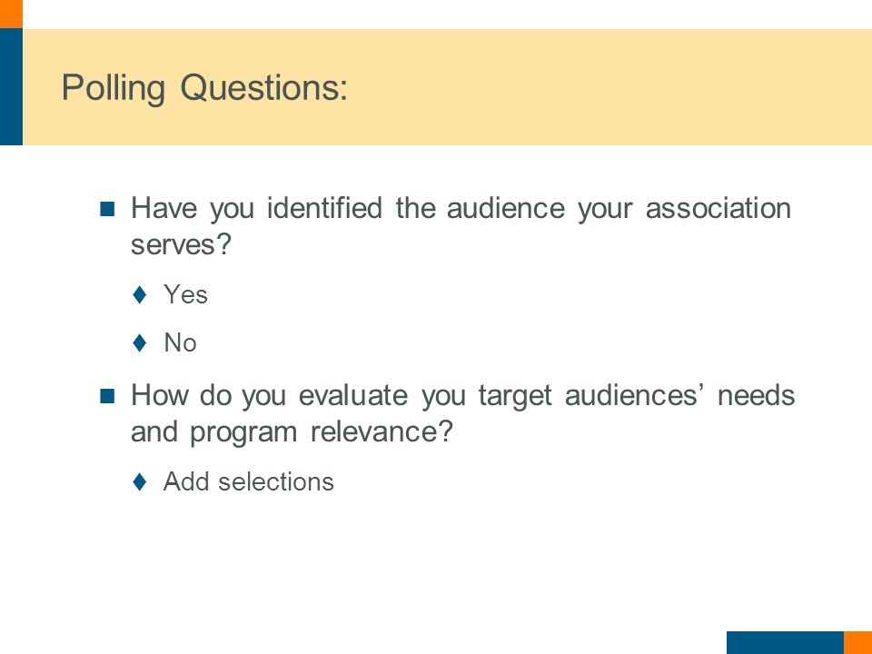The height and width of the screenshot is (654, 872).
Task: Click the text 'and program relevance?'
Action: (292, 432)
